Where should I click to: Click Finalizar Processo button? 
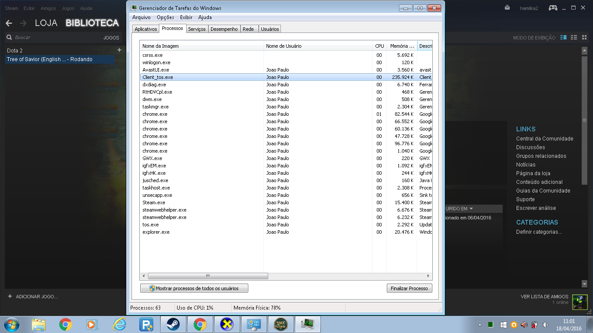[x=409, y=288]
